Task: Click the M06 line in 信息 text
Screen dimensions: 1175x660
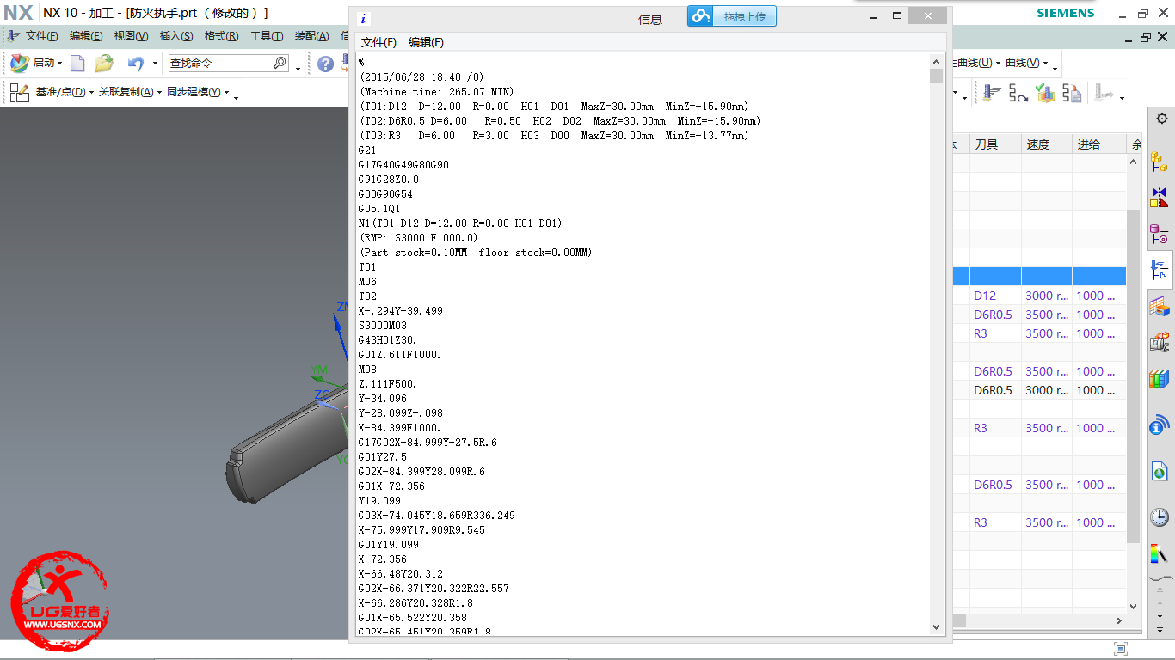Action: click(367, 282)
